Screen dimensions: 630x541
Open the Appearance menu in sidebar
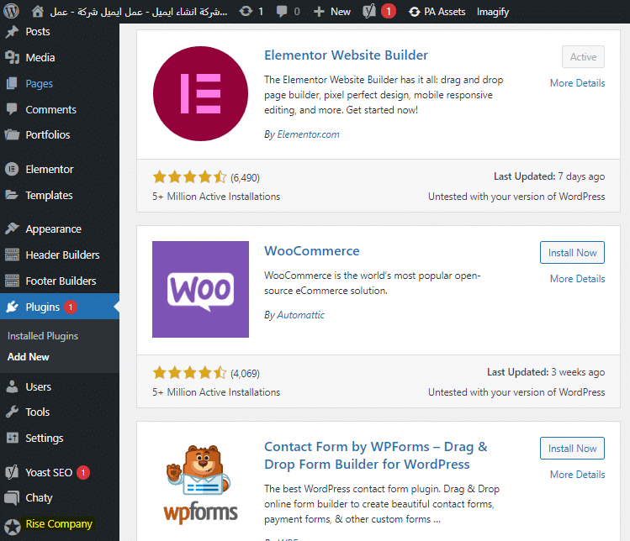(x=53, y=228)
